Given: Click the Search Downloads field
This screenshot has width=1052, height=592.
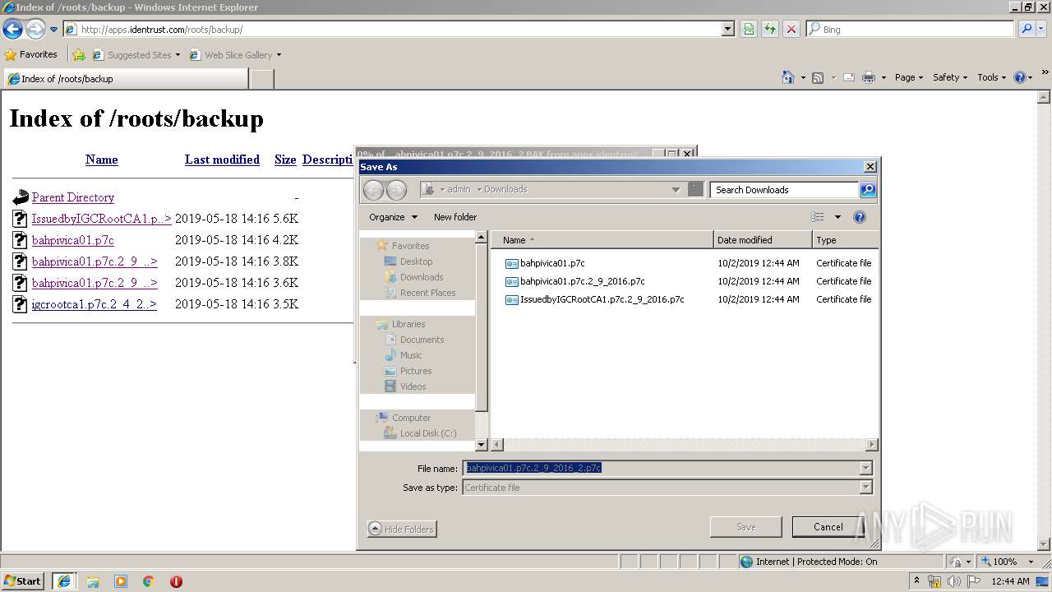Looking at the screenshot, I should [784, 190].
